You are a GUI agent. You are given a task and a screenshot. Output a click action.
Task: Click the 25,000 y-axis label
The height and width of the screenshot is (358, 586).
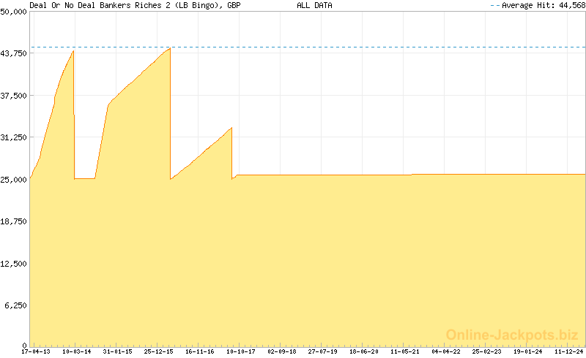pos(14,179)
